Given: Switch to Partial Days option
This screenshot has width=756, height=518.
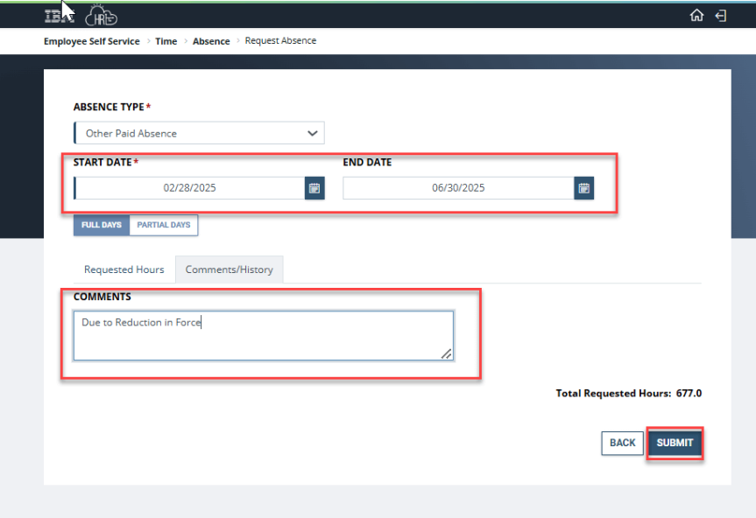Looking at the screenshot, I should pos(164,225).
